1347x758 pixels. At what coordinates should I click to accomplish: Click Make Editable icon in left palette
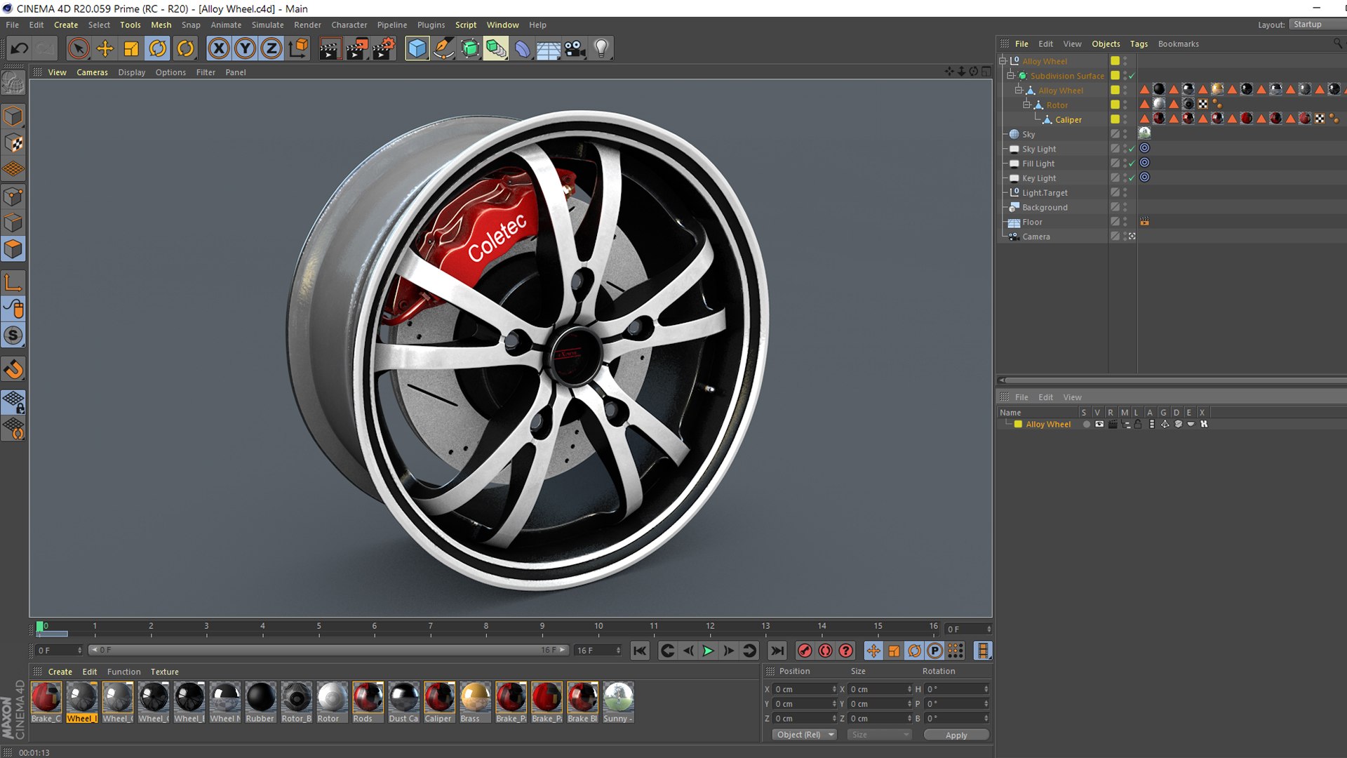[x=13, y=83]
